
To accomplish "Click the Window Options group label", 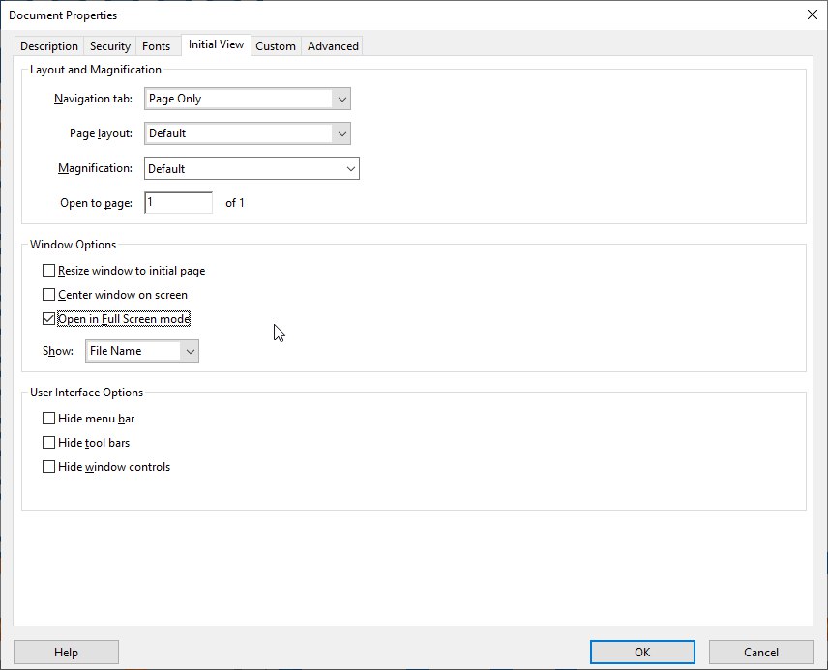I will [73, 245].
